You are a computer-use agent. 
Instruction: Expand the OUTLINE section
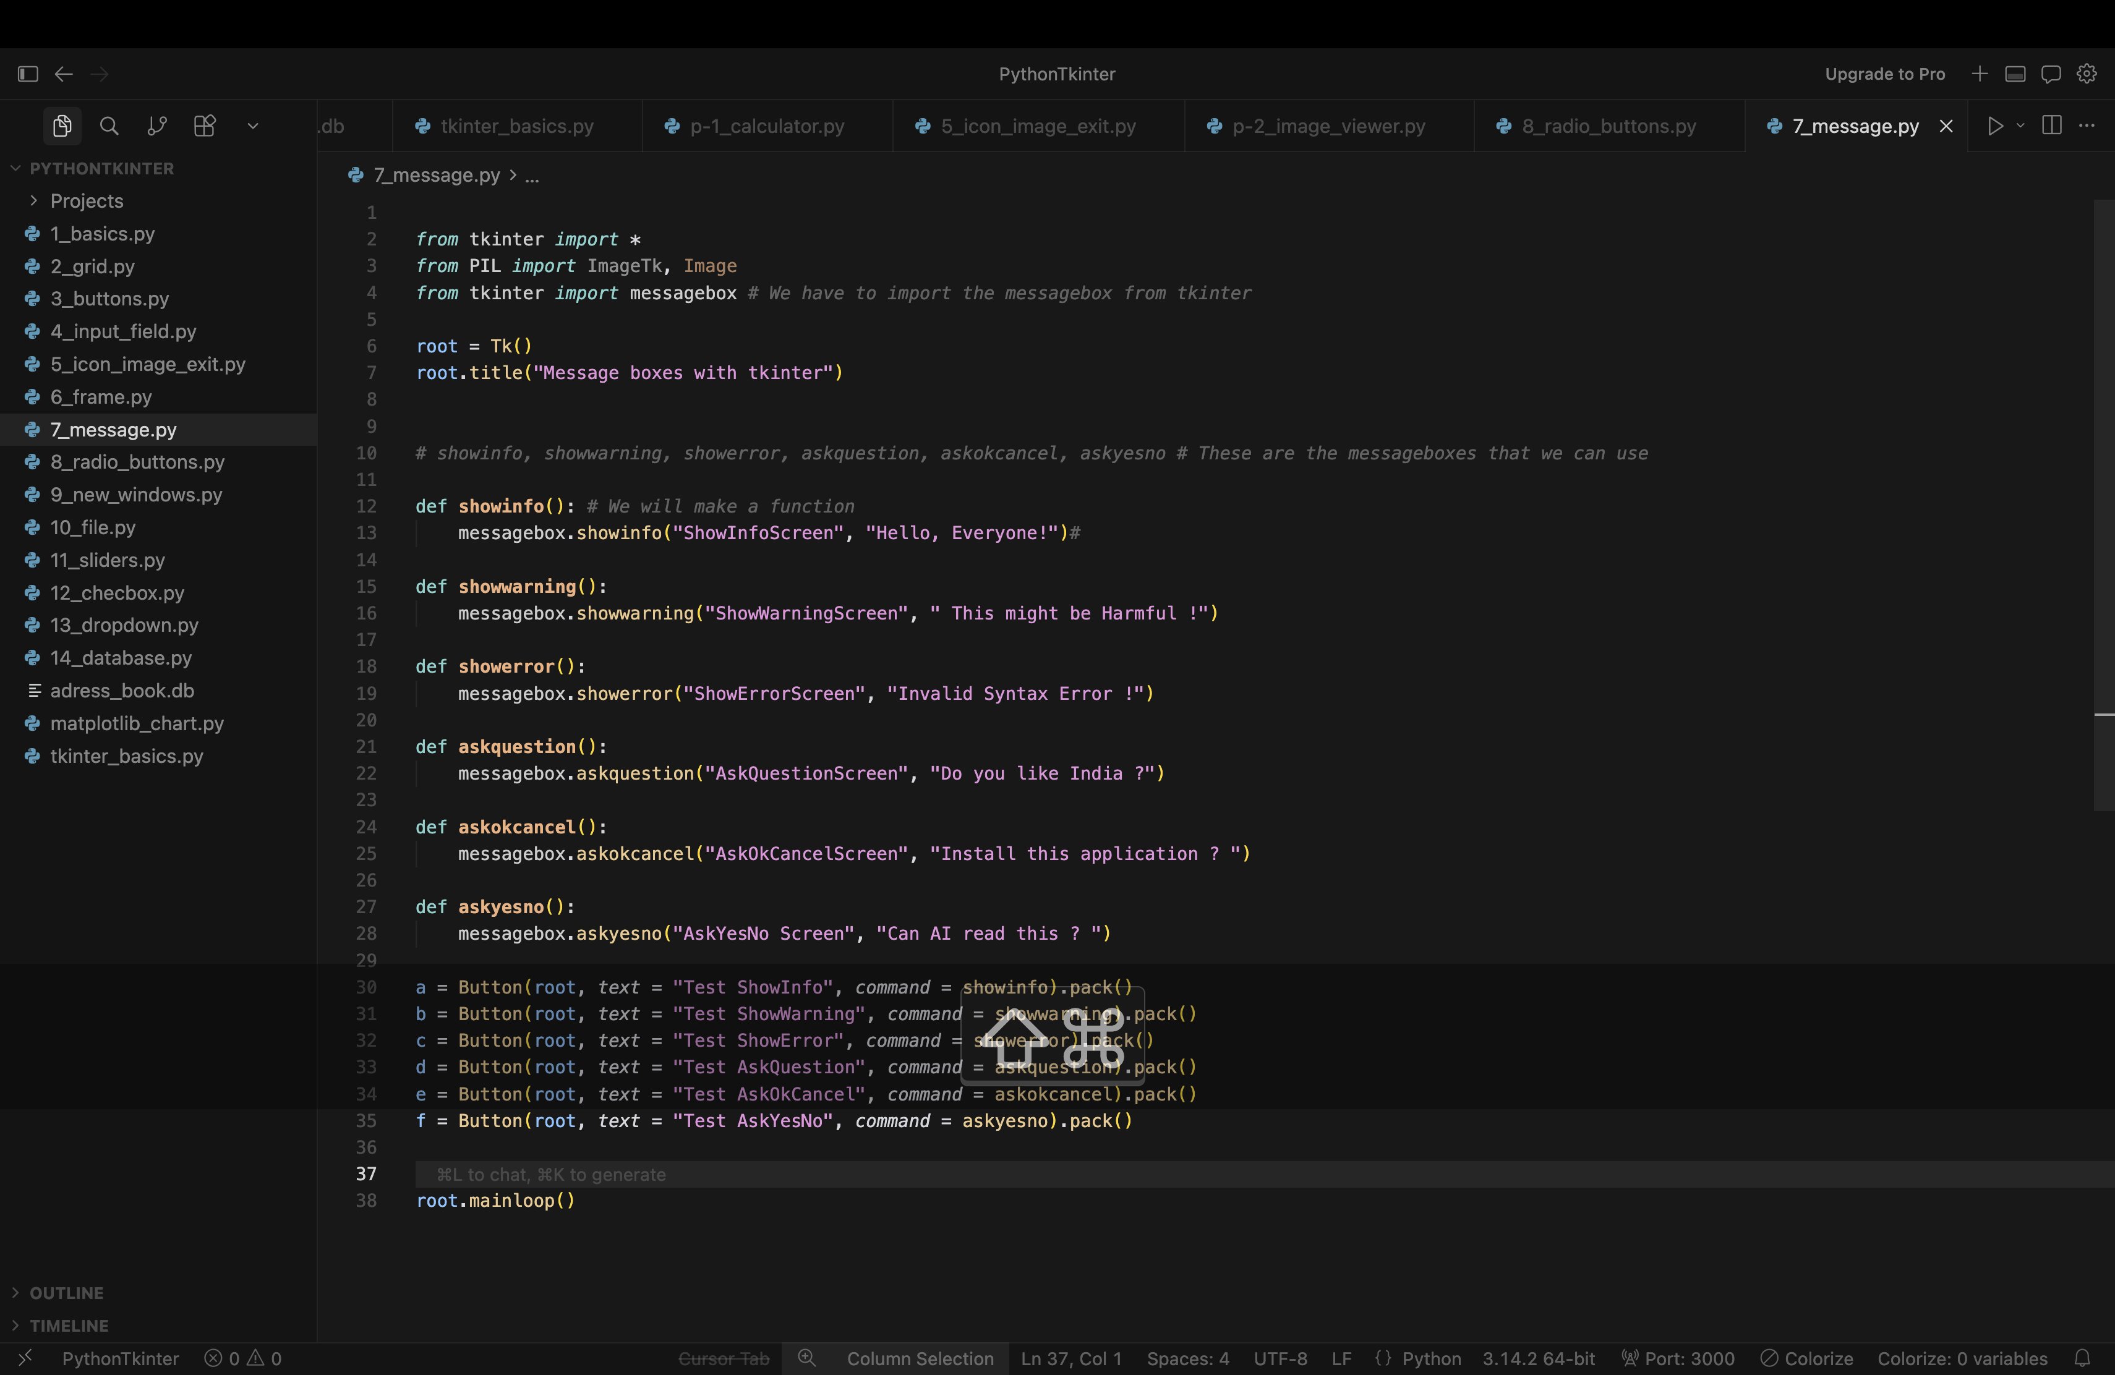66,1292
